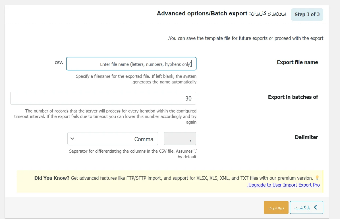Select the batch size field showing 30
Screen dimensions: 340x219
coord(103,98)
